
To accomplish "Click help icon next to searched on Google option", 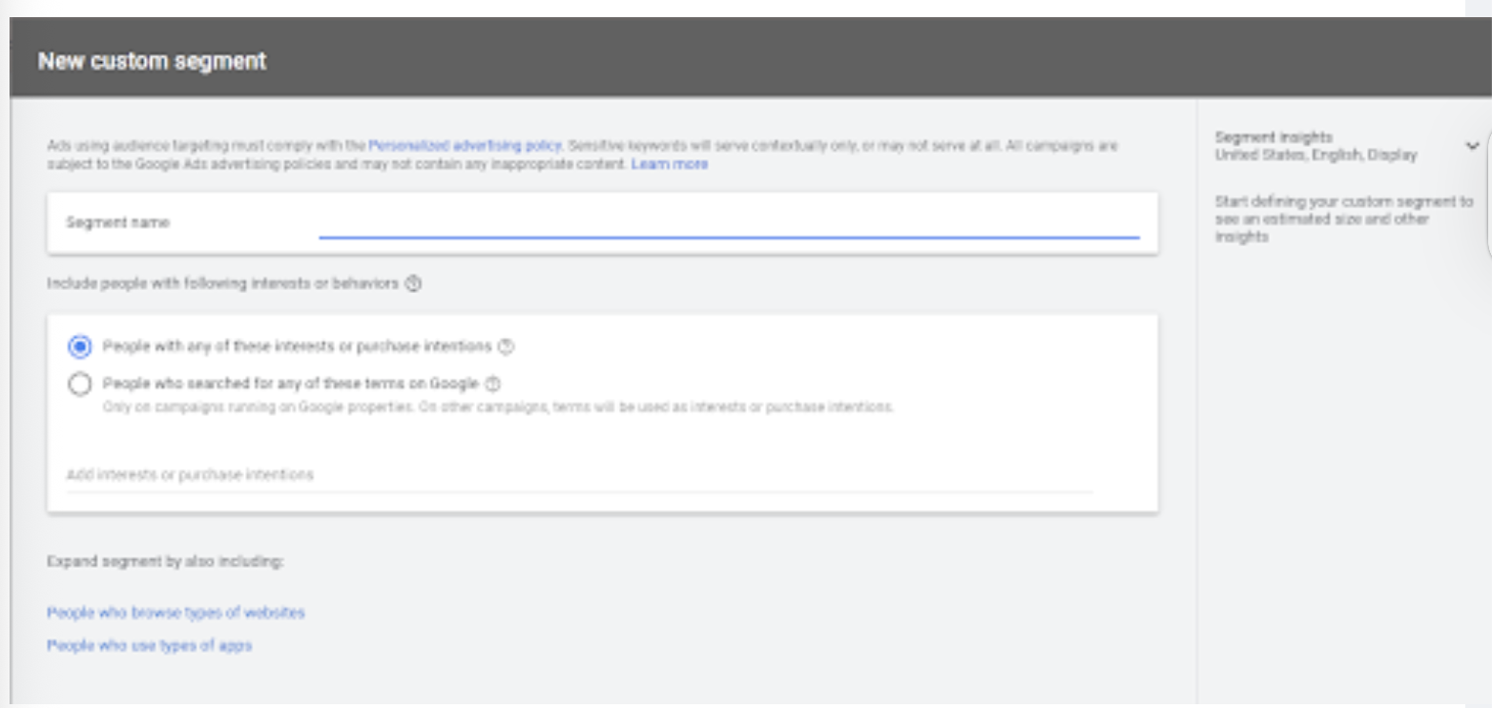I will click(x=492, y=385).
